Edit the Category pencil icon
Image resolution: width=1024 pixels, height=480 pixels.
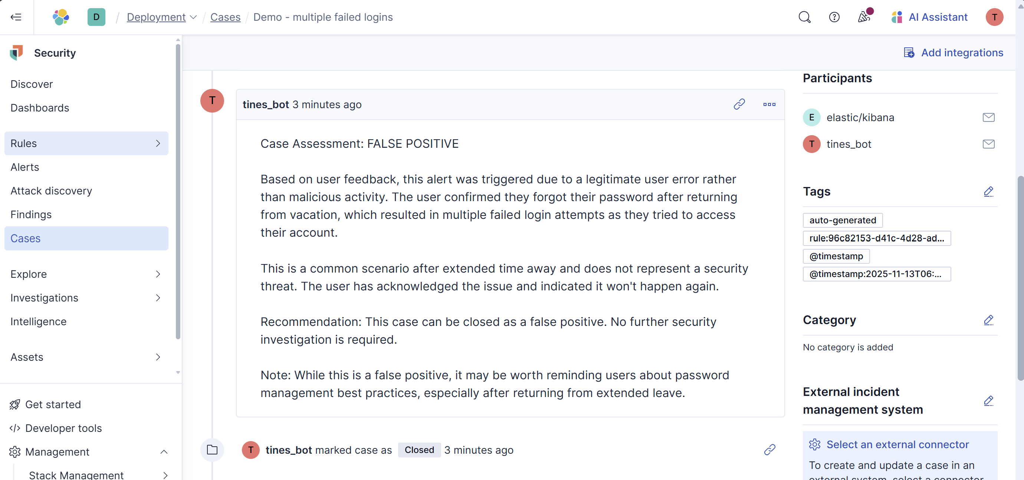click(x=988, y=320)
